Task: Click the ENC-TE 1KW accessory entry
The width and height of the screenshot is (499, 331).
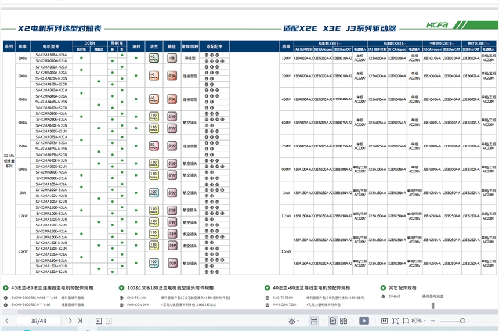Action: click(x=136, y=297)
